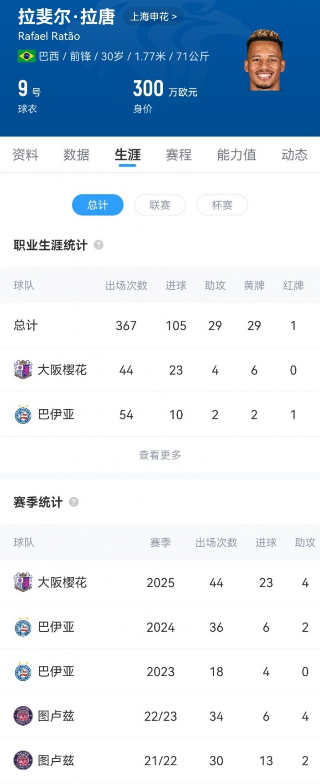Click Toulouse crest in 21/22 season row
This screenshot has height=784, width=320.
(23, 760)
